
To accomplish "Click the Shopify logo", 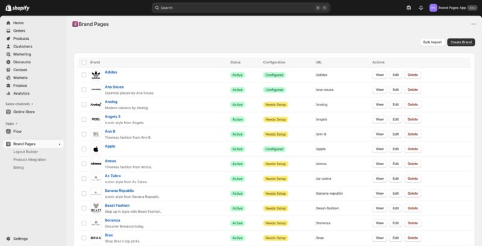I will [17, 8].
